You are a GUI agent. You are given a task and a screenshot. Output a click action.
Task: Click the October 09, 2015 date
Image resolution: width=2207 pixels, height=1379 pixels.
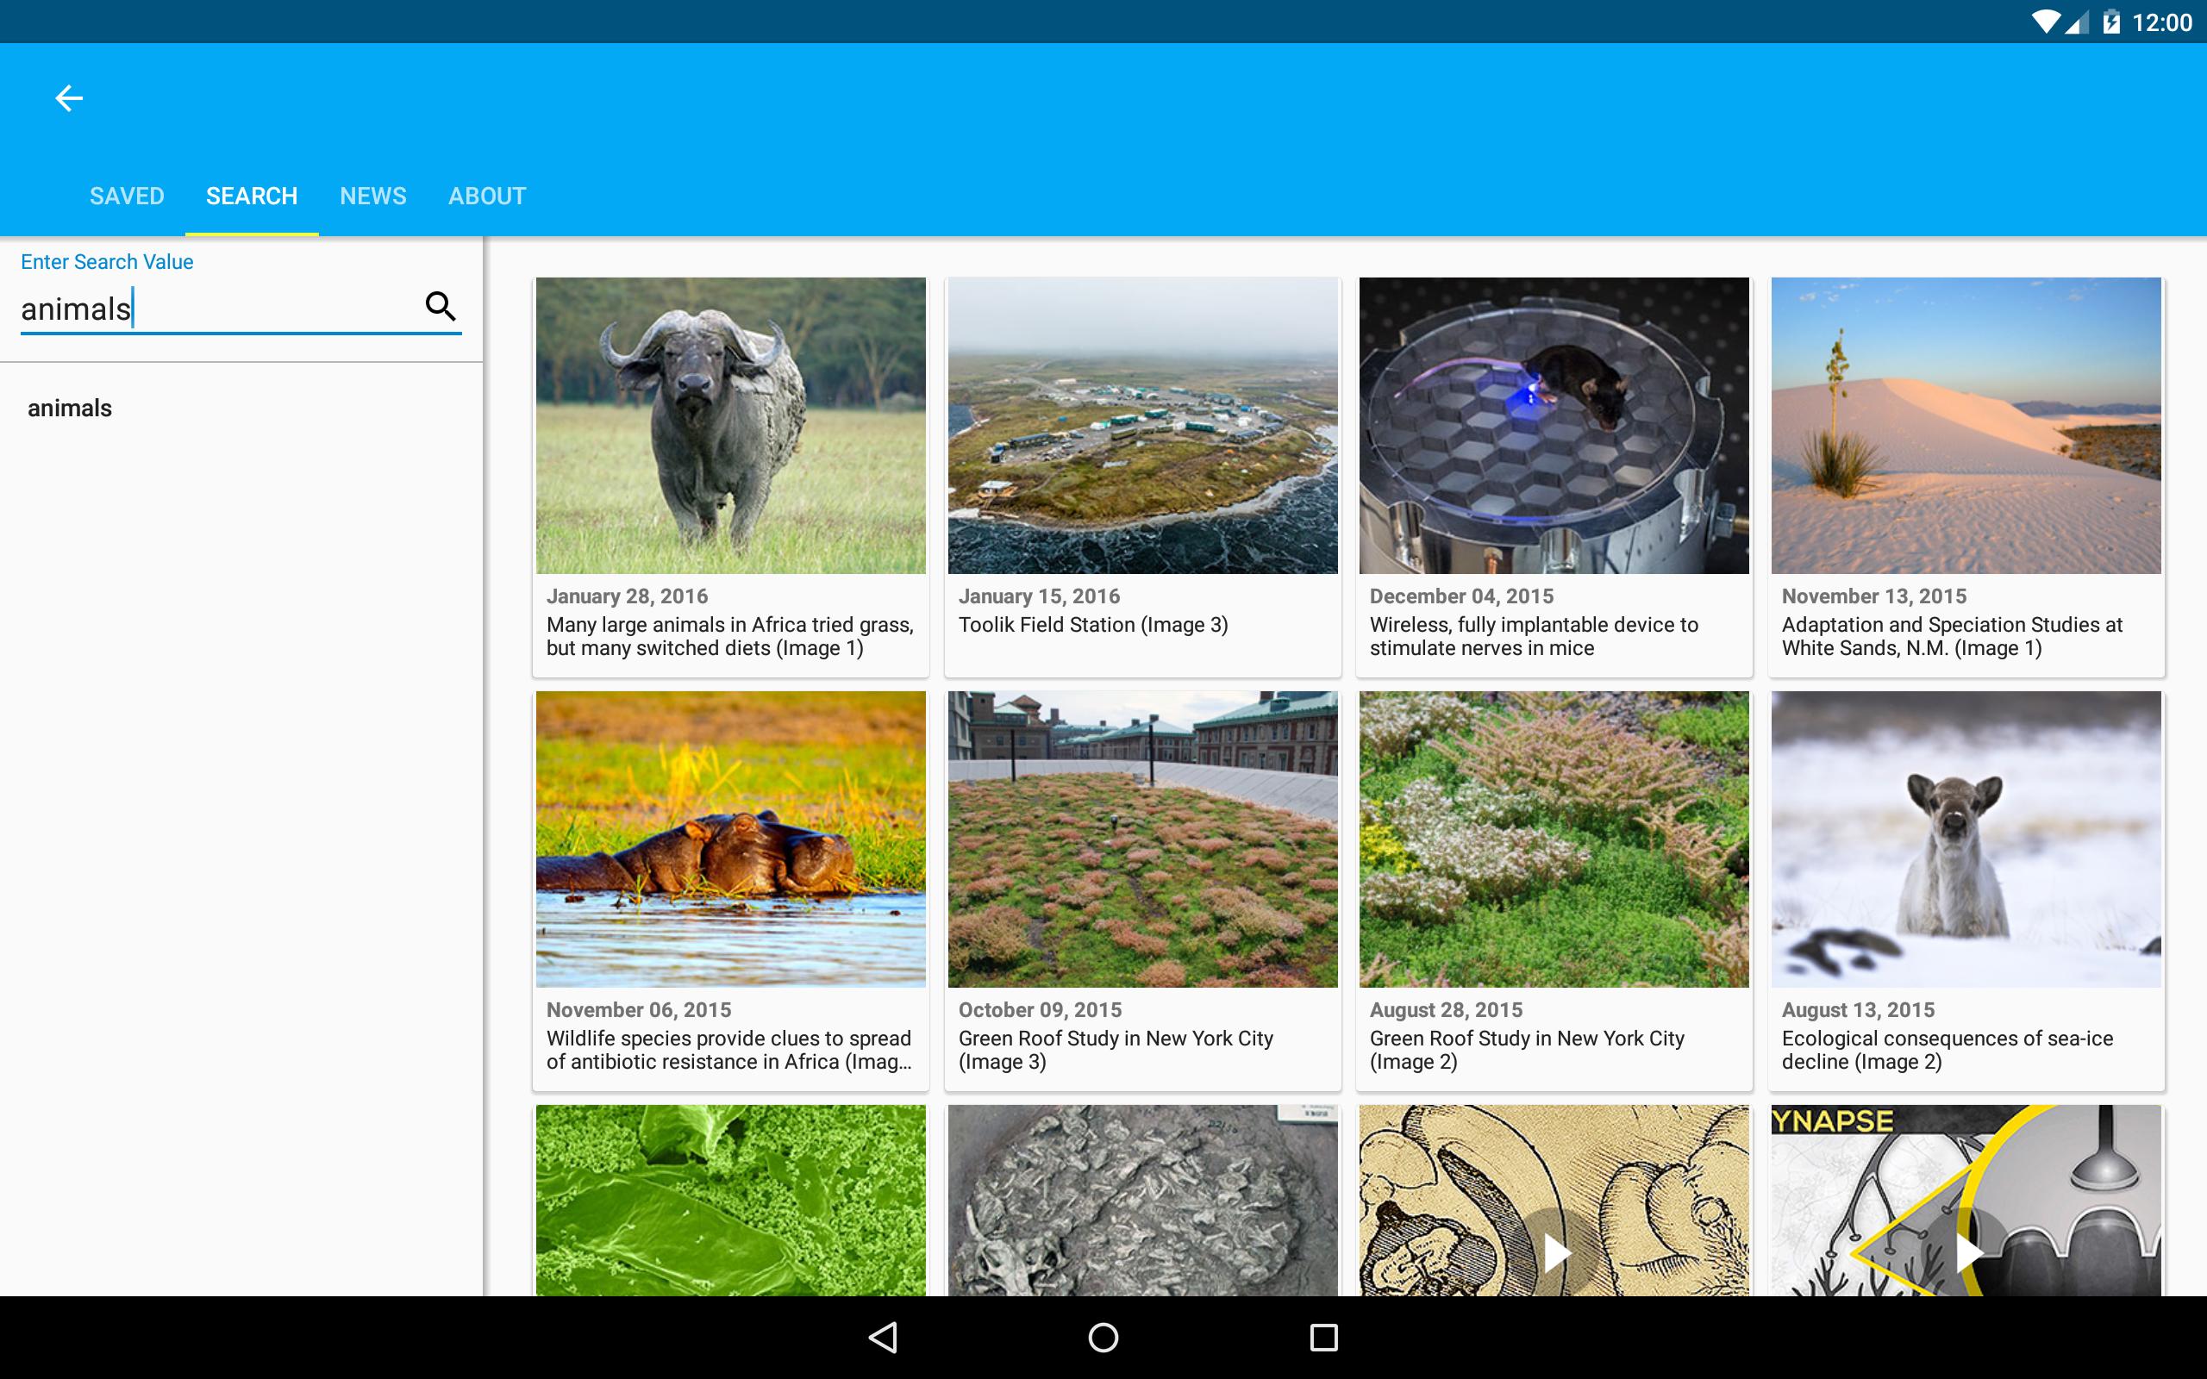point(1040,1009)
